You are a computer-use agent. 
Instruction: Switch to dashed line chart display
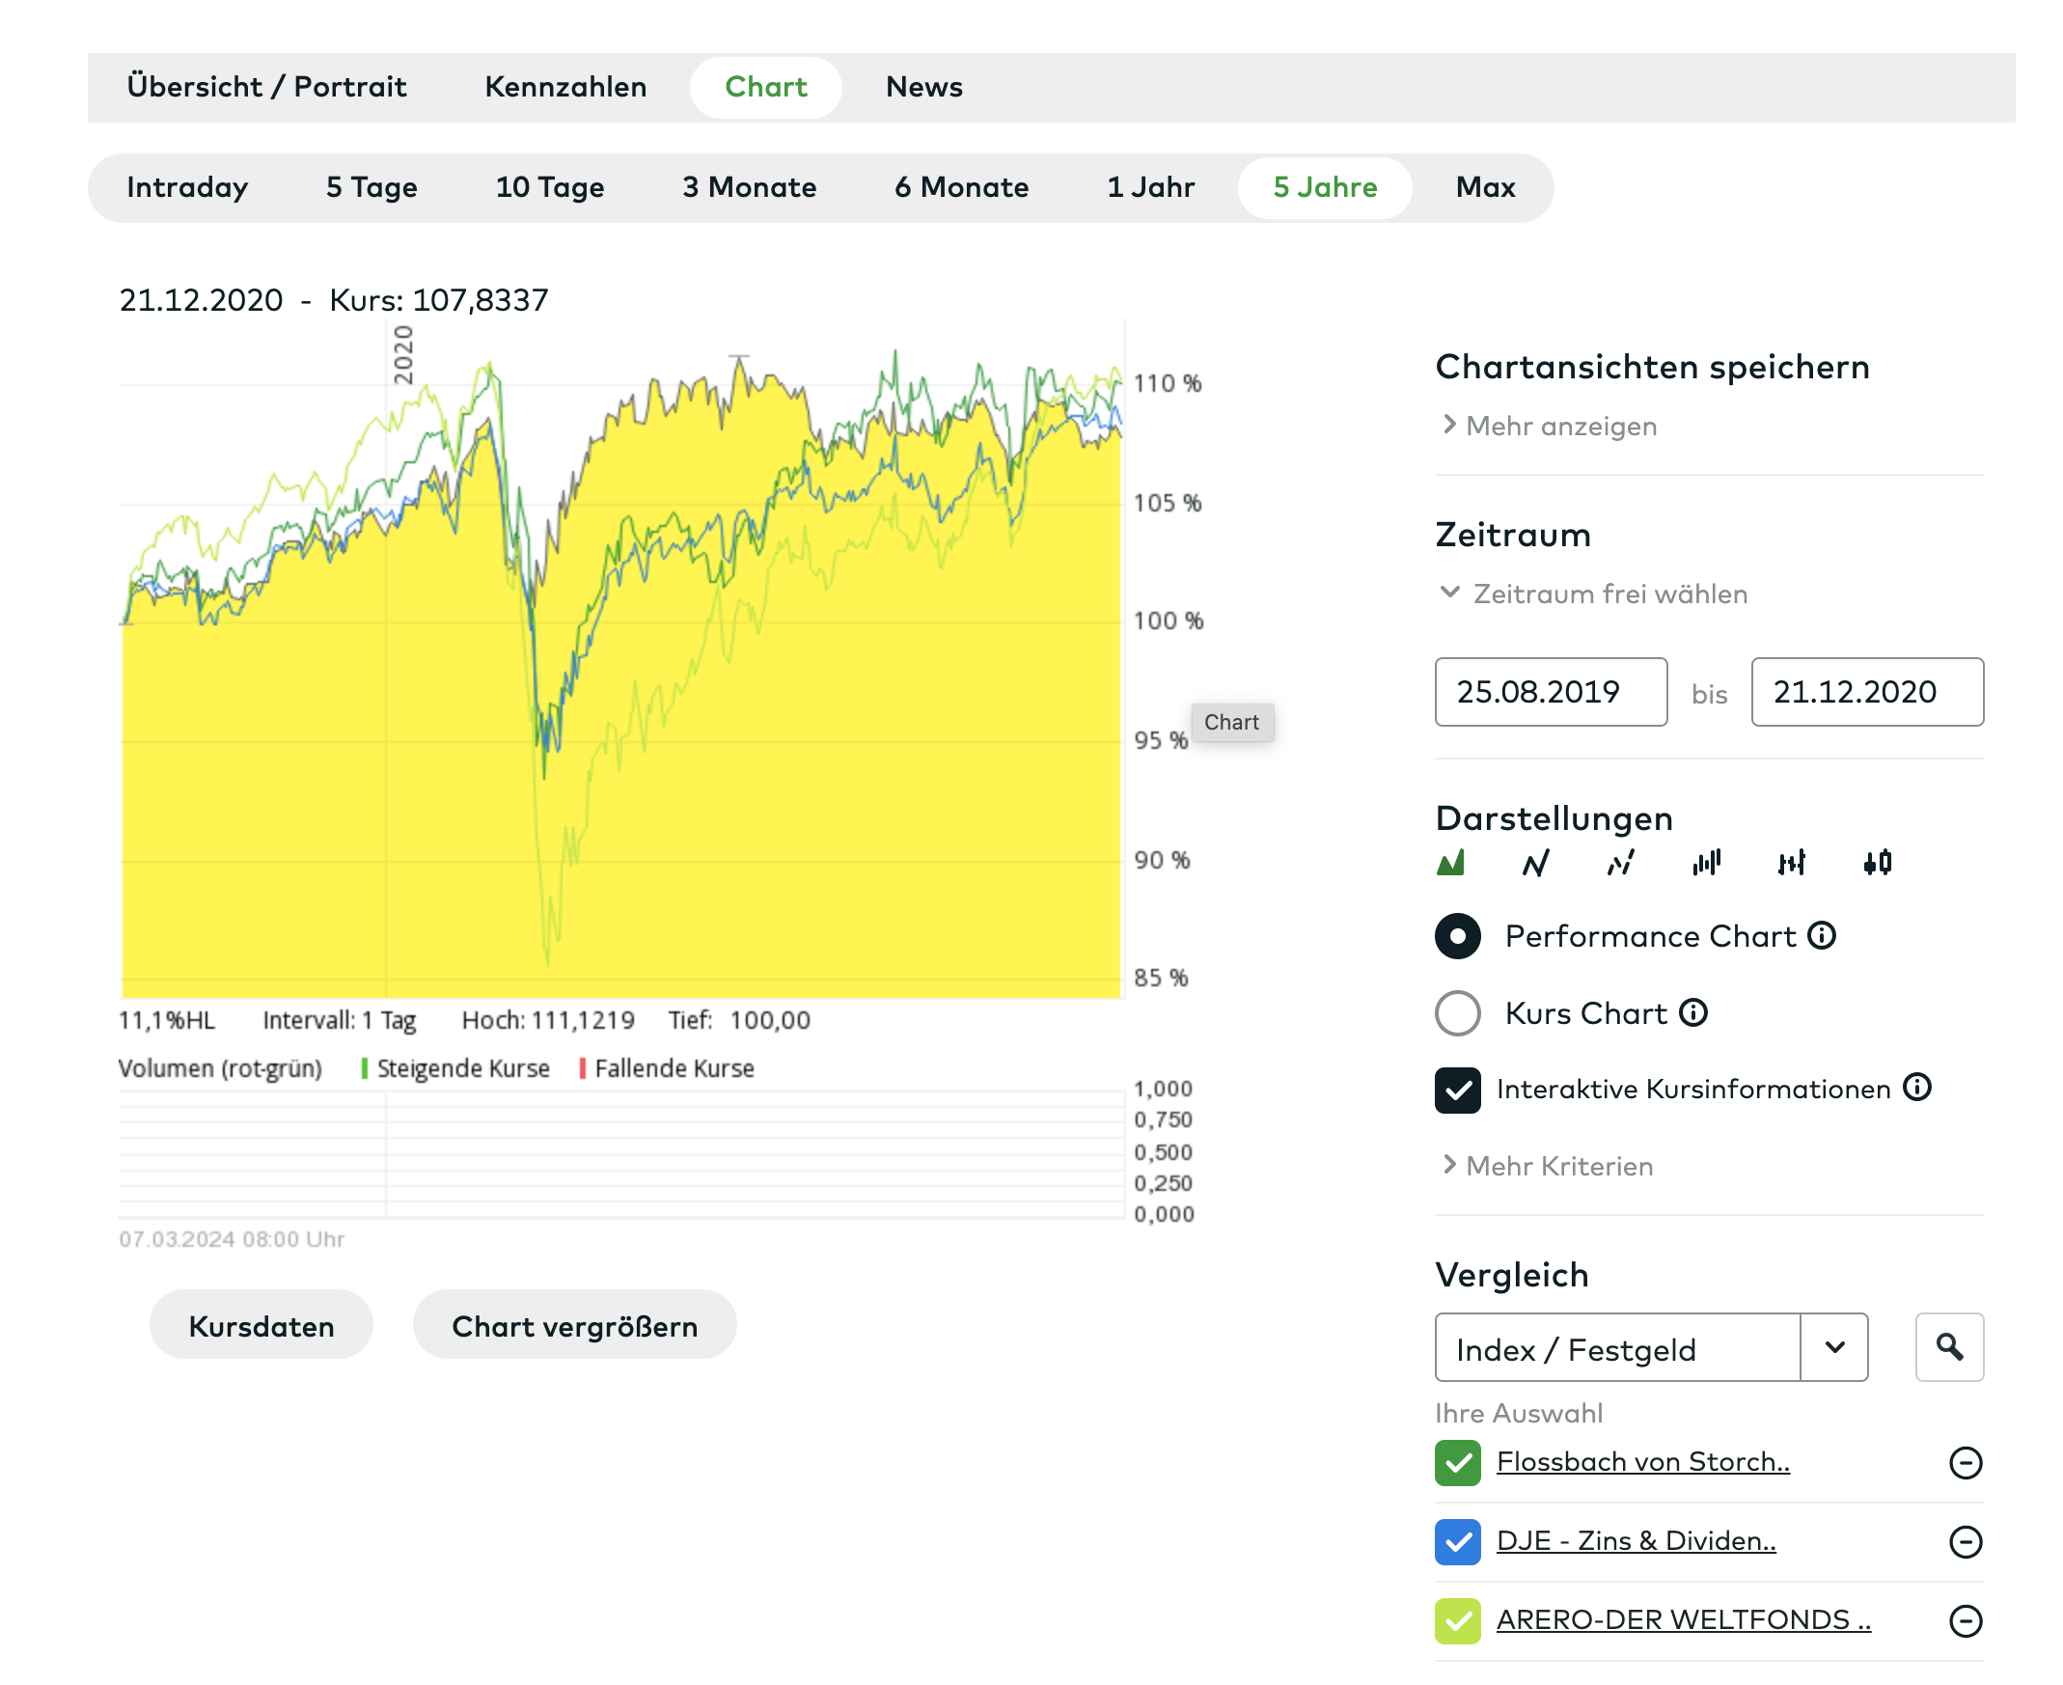click(x=1619, y=863)
